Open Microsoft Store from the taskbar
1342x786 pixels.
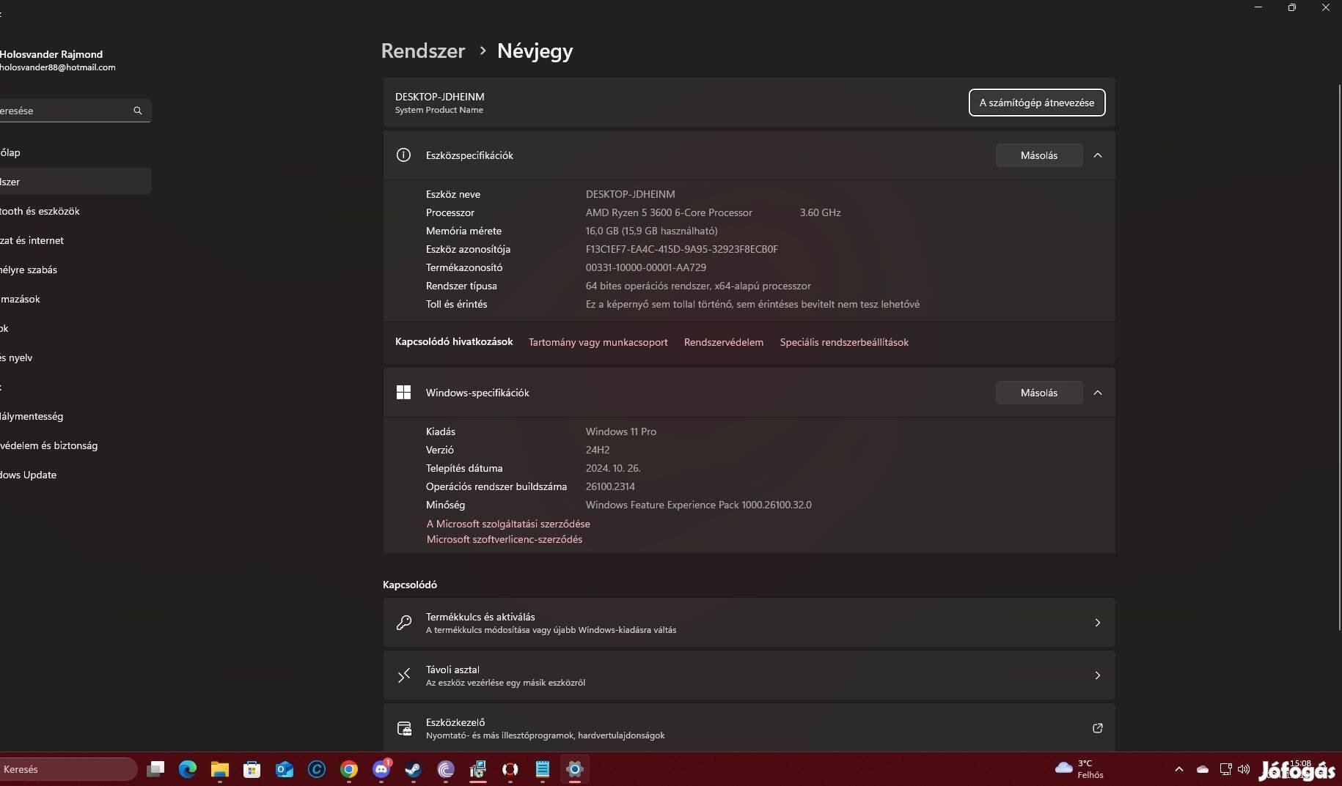coord(252,769)
